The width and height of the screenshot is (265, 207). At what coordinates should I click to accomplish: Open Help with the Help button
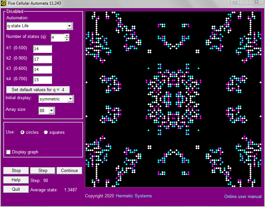point(16,180)
